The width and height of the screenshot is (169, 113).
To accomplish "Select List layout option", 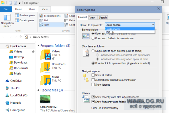I will click(44, 20).
